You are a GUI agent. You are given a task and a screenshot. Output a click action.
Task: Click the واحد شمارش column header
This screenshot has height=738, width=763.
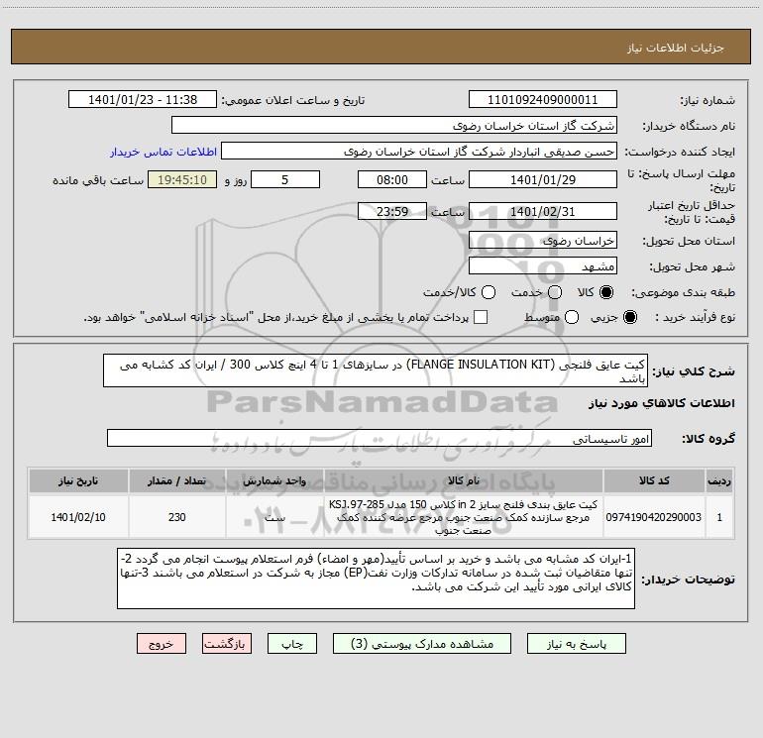tap(274, 481)
